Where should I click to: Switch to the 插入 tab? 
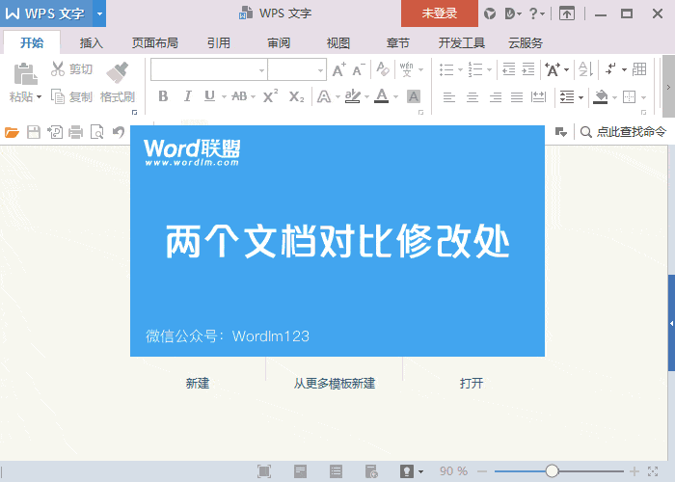click(91, 43)
